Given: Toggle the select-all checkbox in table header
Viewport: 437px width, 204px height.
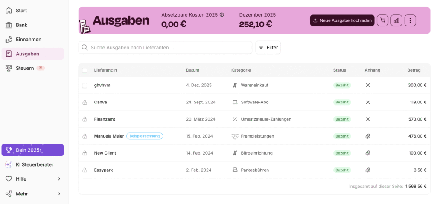Looking at the screenshot, I should [x=84, y=70].
